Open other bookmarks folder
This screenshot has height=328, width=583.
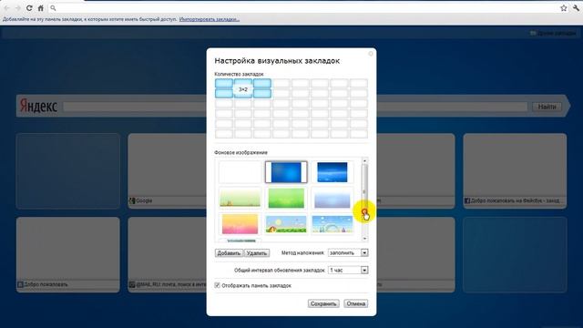pos(553,34)
